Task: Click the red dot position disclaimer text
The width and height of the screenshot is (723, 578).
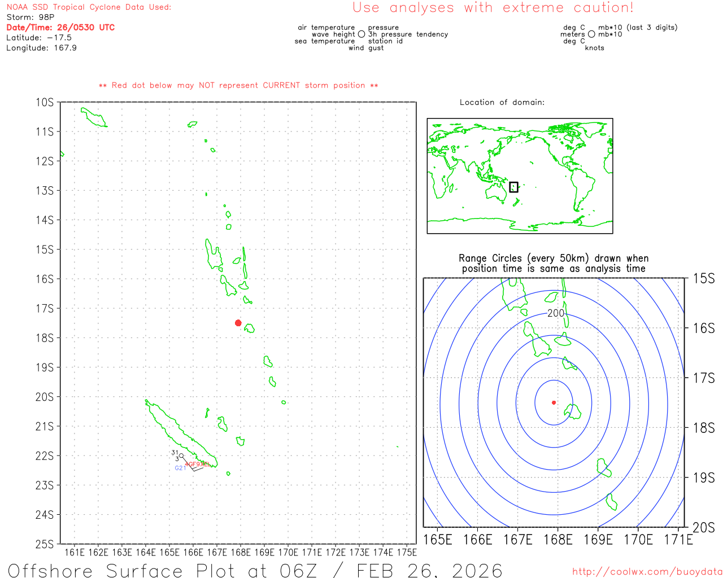Action: (238, 86)
